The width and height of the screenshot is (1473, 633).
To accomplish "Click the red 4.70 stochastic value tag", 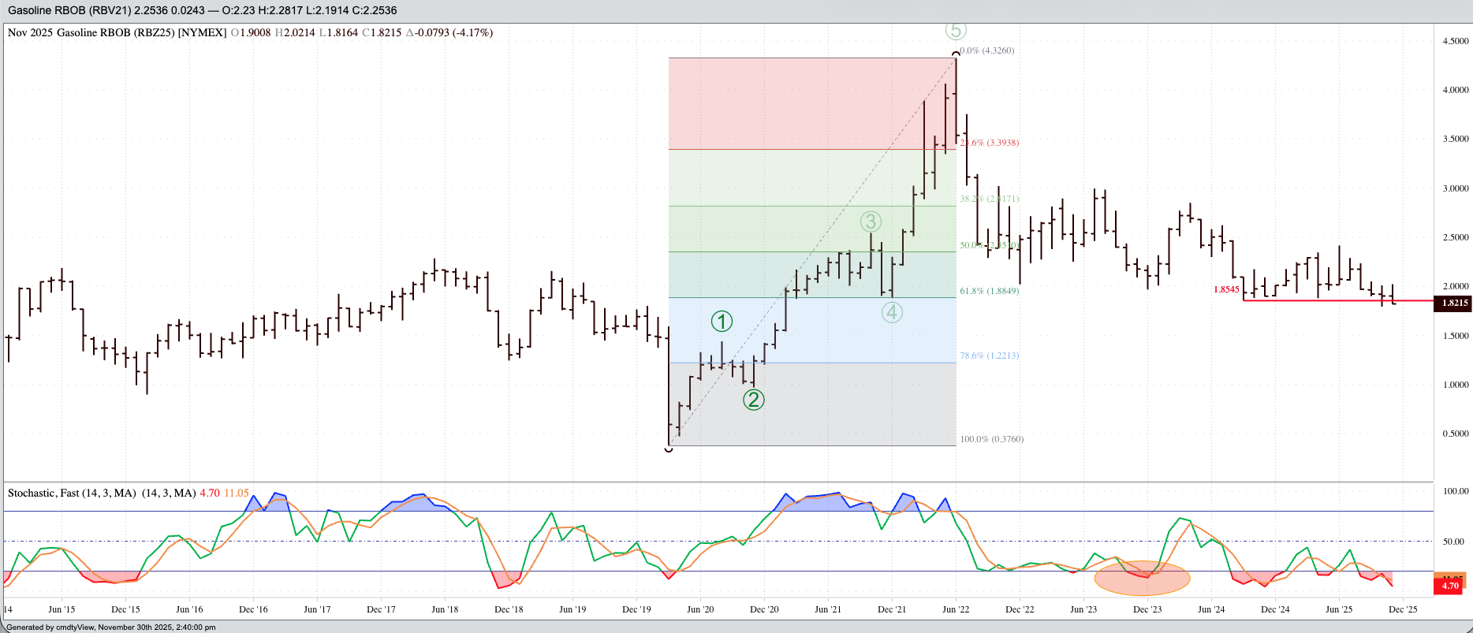I will [x=1449, y=586].
